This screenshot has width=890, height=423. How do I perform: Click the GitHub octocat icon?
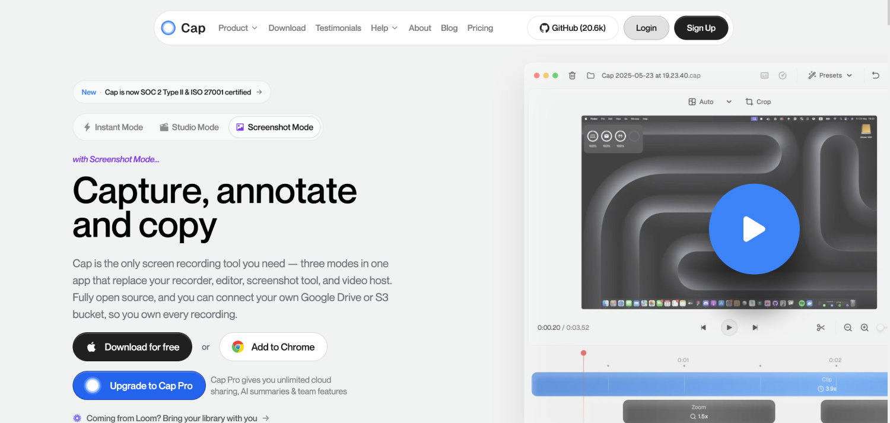(x=544, y=28)
